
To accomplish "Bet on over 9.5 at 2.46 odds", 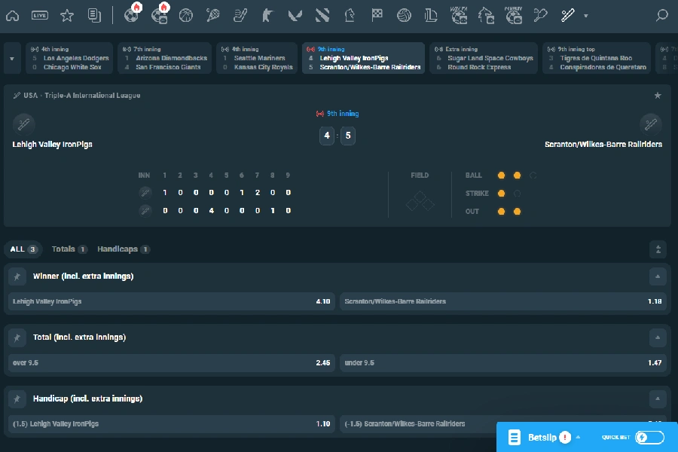I will (x=171, y=362).
